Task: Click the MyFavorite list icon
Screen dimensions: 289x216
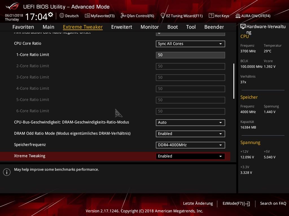Action: 87,16
